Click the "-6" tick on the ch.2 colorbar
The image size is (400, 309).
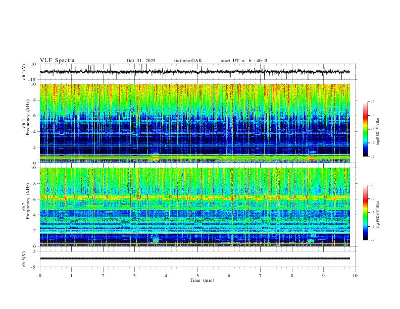pos(372,226)
